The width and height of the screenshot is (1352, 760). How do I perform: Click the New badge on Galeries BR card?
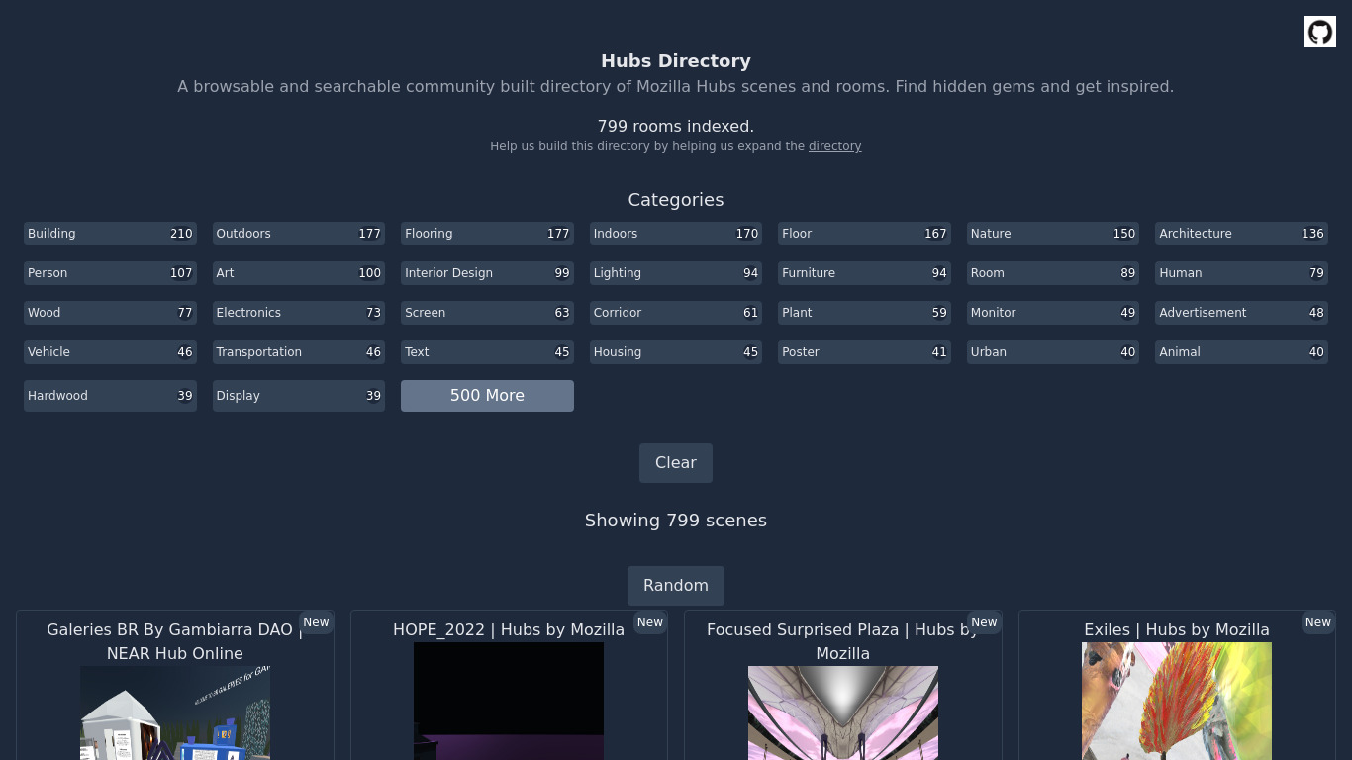point(316,622)
